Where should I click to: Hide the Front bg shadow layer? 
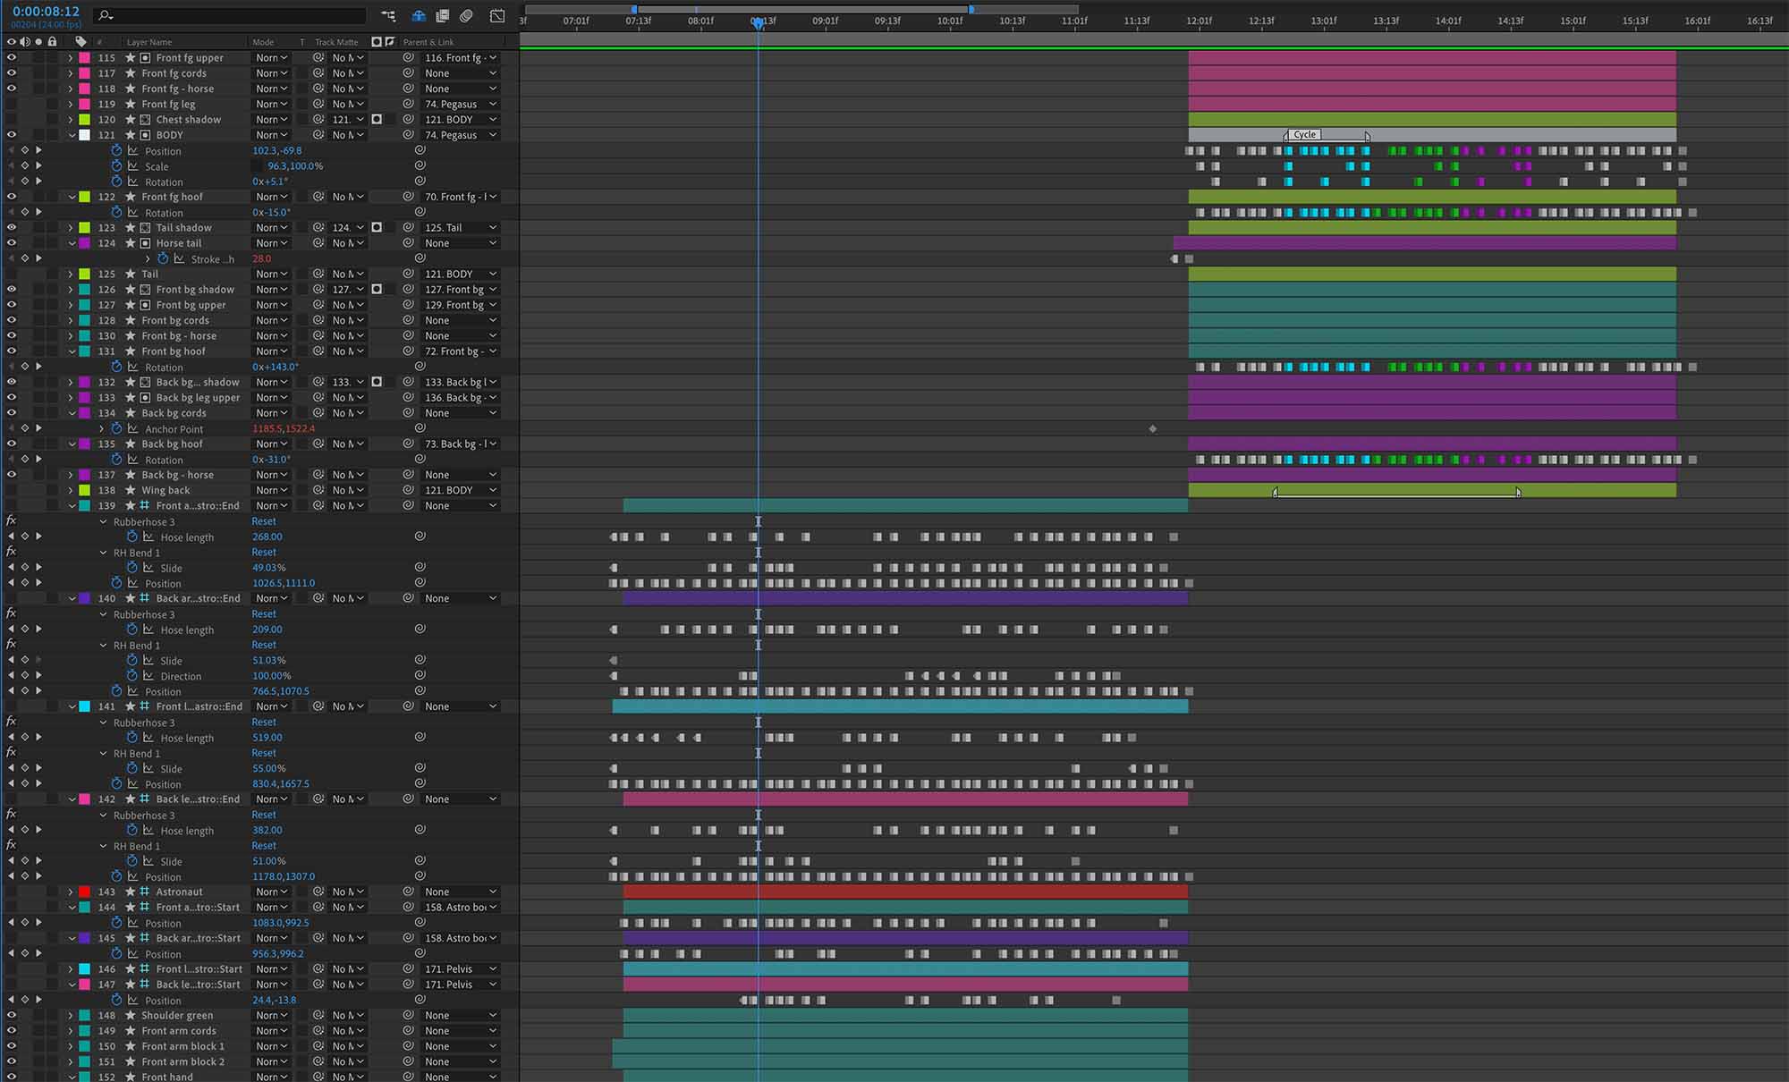point(12,289)
